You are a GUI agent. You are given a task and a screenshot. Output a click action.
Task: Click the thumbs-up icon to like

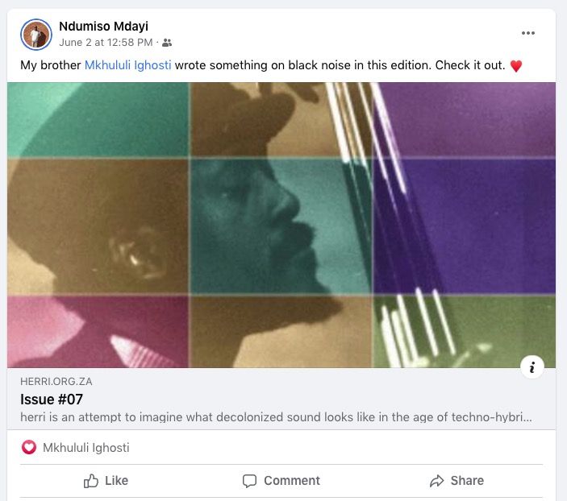click(91, 481)
